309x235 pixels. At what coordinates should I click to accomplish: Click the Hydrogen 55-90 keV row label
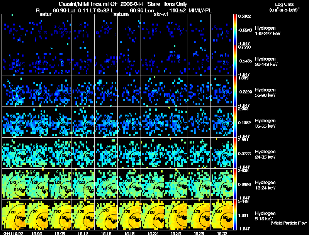point(265,93)
